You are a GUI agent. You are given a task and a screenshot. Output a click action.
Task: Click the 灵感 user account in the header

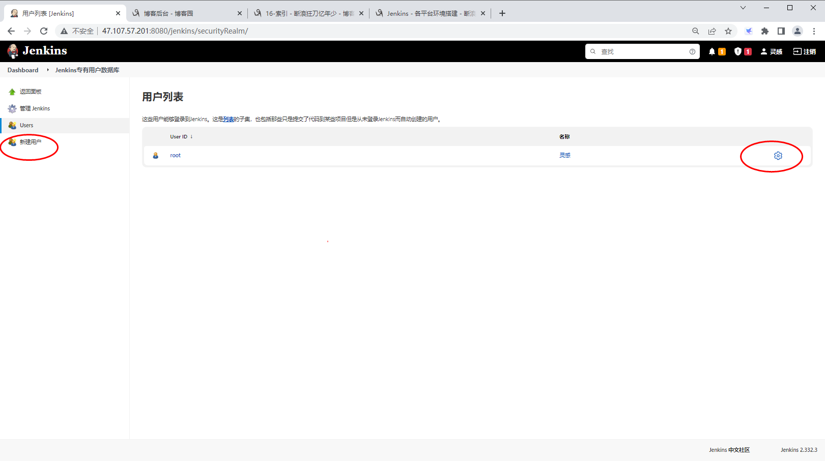pyautogui.click(x=771, y=51)
